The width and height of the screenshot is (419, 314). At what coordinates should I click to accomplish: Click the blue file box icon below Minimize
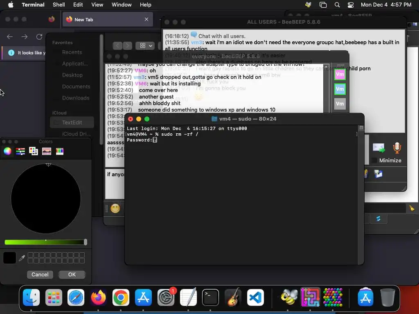378,174
